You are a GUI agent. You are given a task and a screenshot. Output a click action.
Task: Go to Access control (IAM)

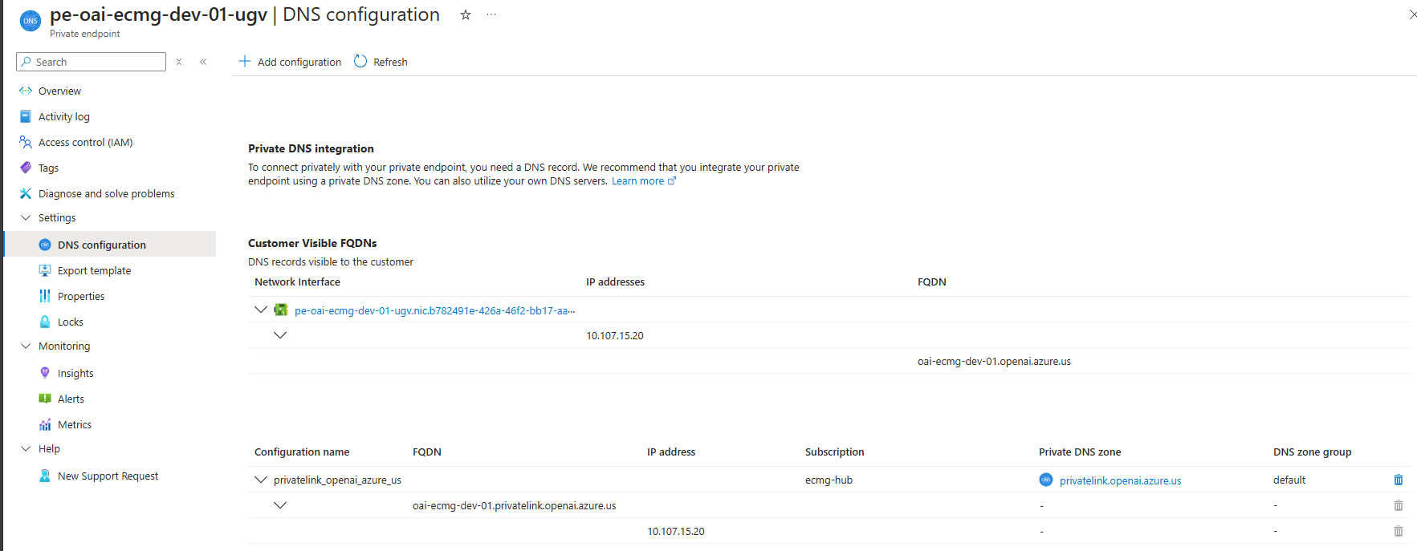click(x=86, y=142)
